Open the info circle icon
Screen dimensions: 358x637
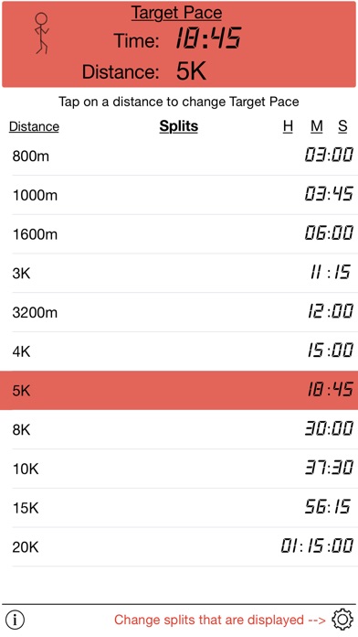pos(16,620)
